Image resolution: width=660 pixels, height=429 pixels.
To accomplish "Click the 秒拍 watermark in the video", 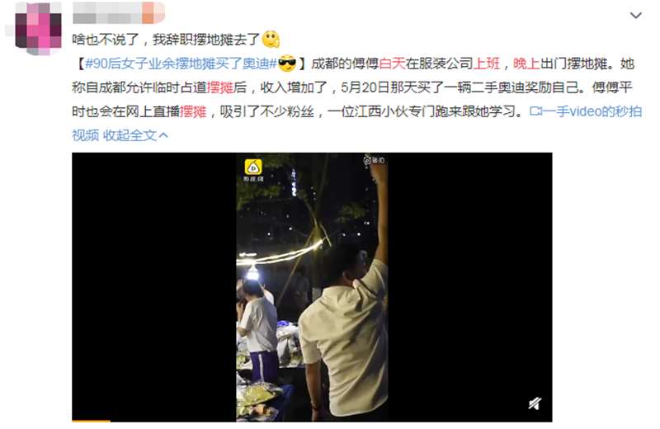I will pyautogui.click(x=374, y=160).
